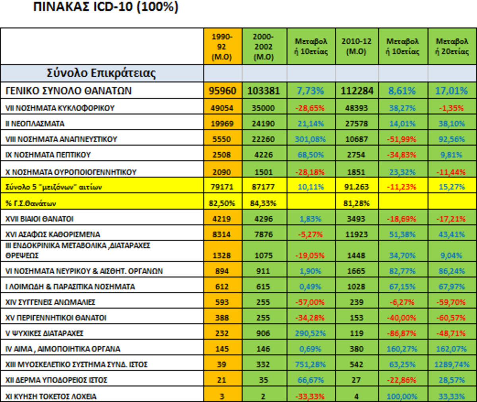Click the "2000-2002 (M.O)" column header
Image resolution: width=477 pixels, height=402 pixels.
point(264,47)
